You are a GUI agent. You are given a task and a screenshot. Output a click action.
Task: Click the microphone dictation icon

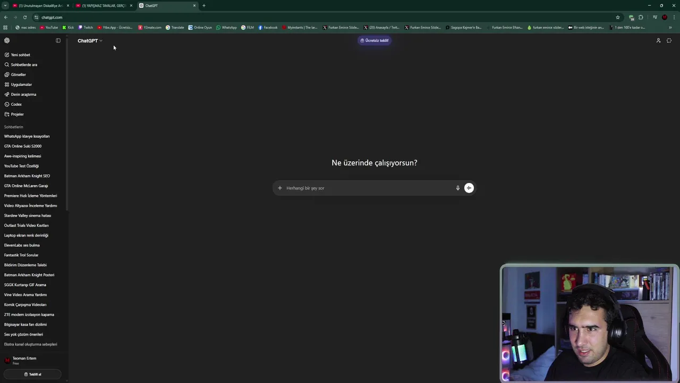(x=457, y=188)
